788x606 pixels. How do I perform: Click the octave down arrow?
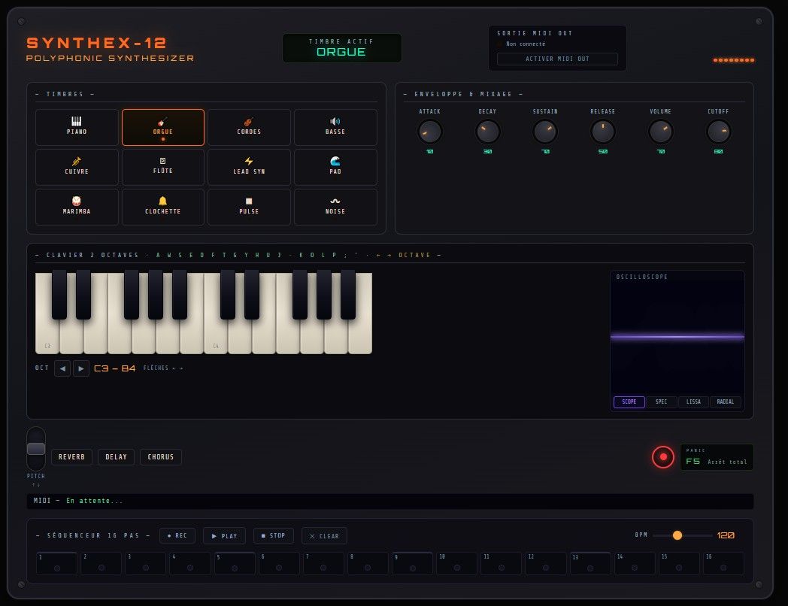62,368
